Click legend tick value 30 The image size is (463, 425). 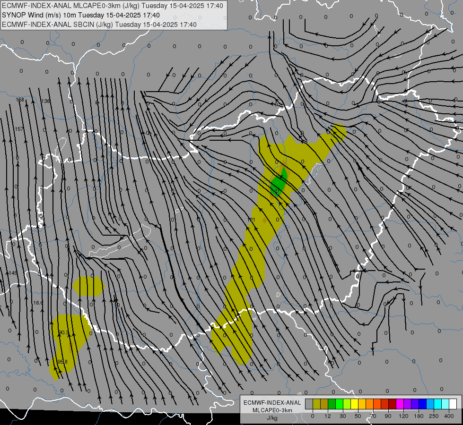343,416
